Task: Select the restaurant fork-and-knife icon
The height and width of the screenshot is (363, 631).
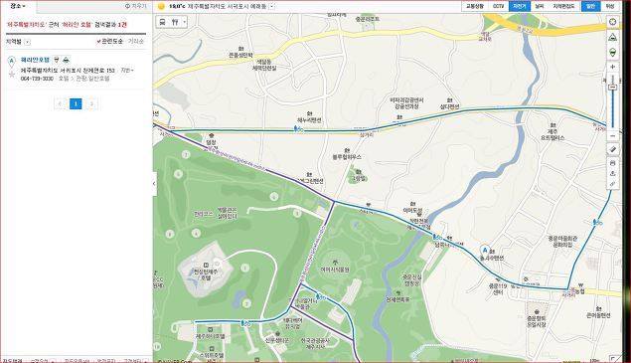Action: (175, 22)
